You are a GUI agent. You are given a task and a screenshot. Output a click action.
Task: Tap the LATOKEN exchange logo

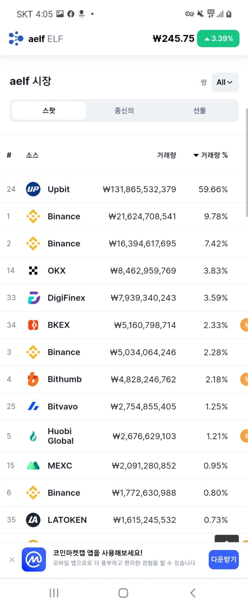[x=33, y=520]
